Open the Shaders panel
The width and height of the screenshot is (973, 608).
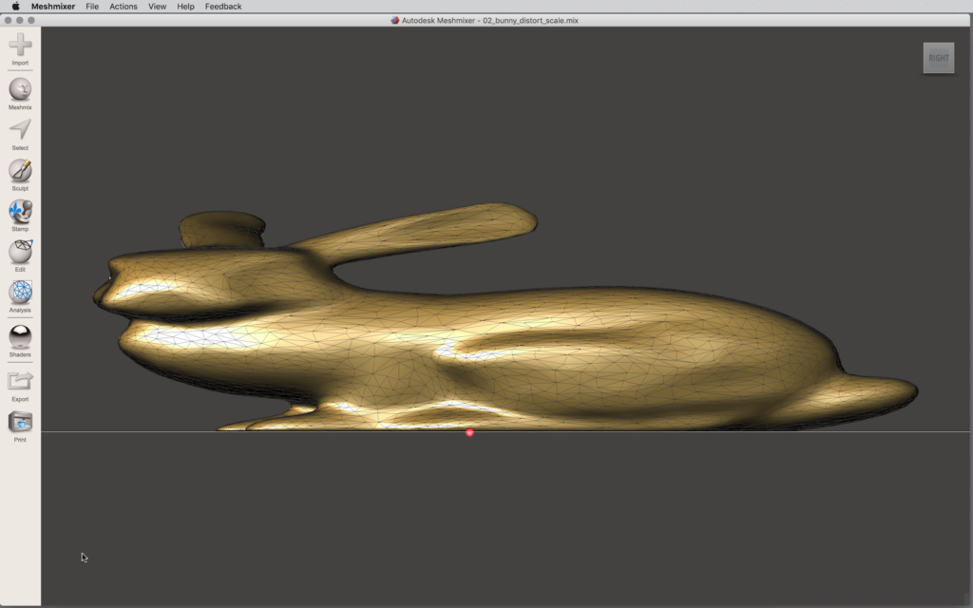[20, 337]
